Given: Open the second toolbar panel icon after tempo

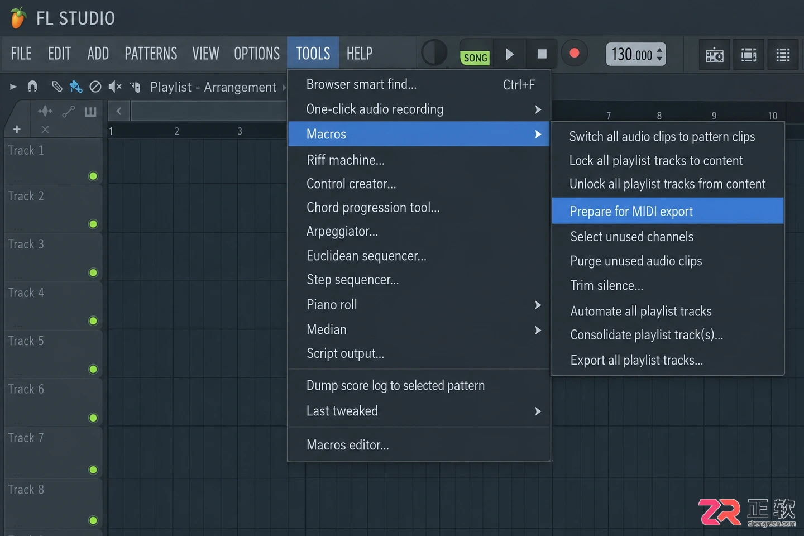Looking at the screenshot, I should [748, 55].
